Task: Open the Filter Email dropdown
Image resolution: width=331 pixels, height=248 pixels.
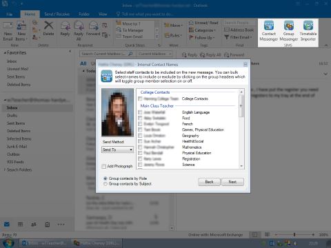Action: (238, 37)
